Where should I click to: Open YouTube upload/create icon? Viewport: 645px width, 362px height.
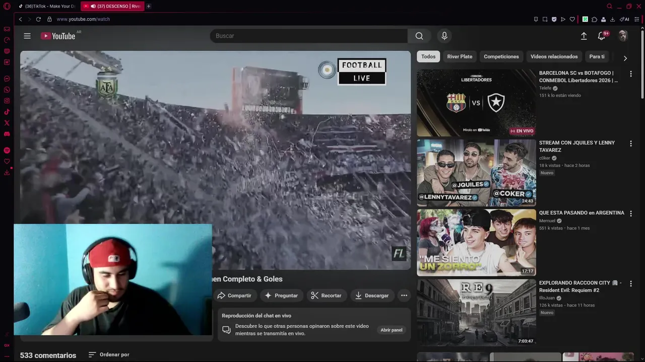point(584,36)
